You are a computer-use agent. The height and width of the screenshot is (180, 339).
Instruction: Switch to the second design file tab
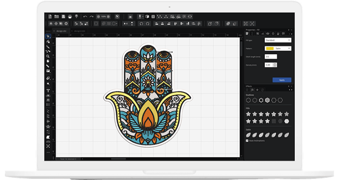pos(80,31)
